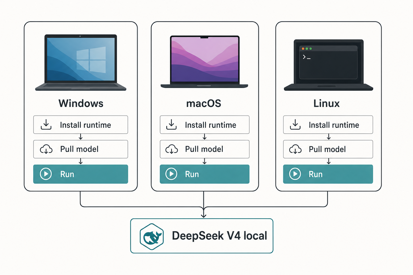Click the macOS heading text
This screenshot has width=413, height=275.
coord(204,103)
